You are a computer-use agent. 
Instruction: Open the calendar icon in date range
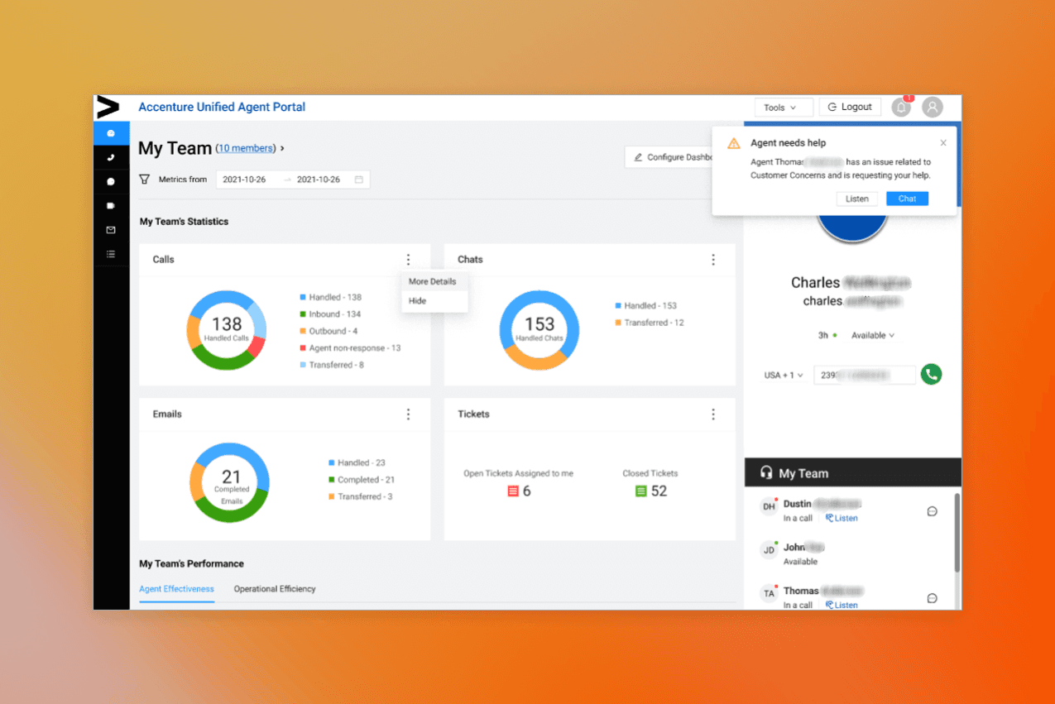(x=359, y=180)
